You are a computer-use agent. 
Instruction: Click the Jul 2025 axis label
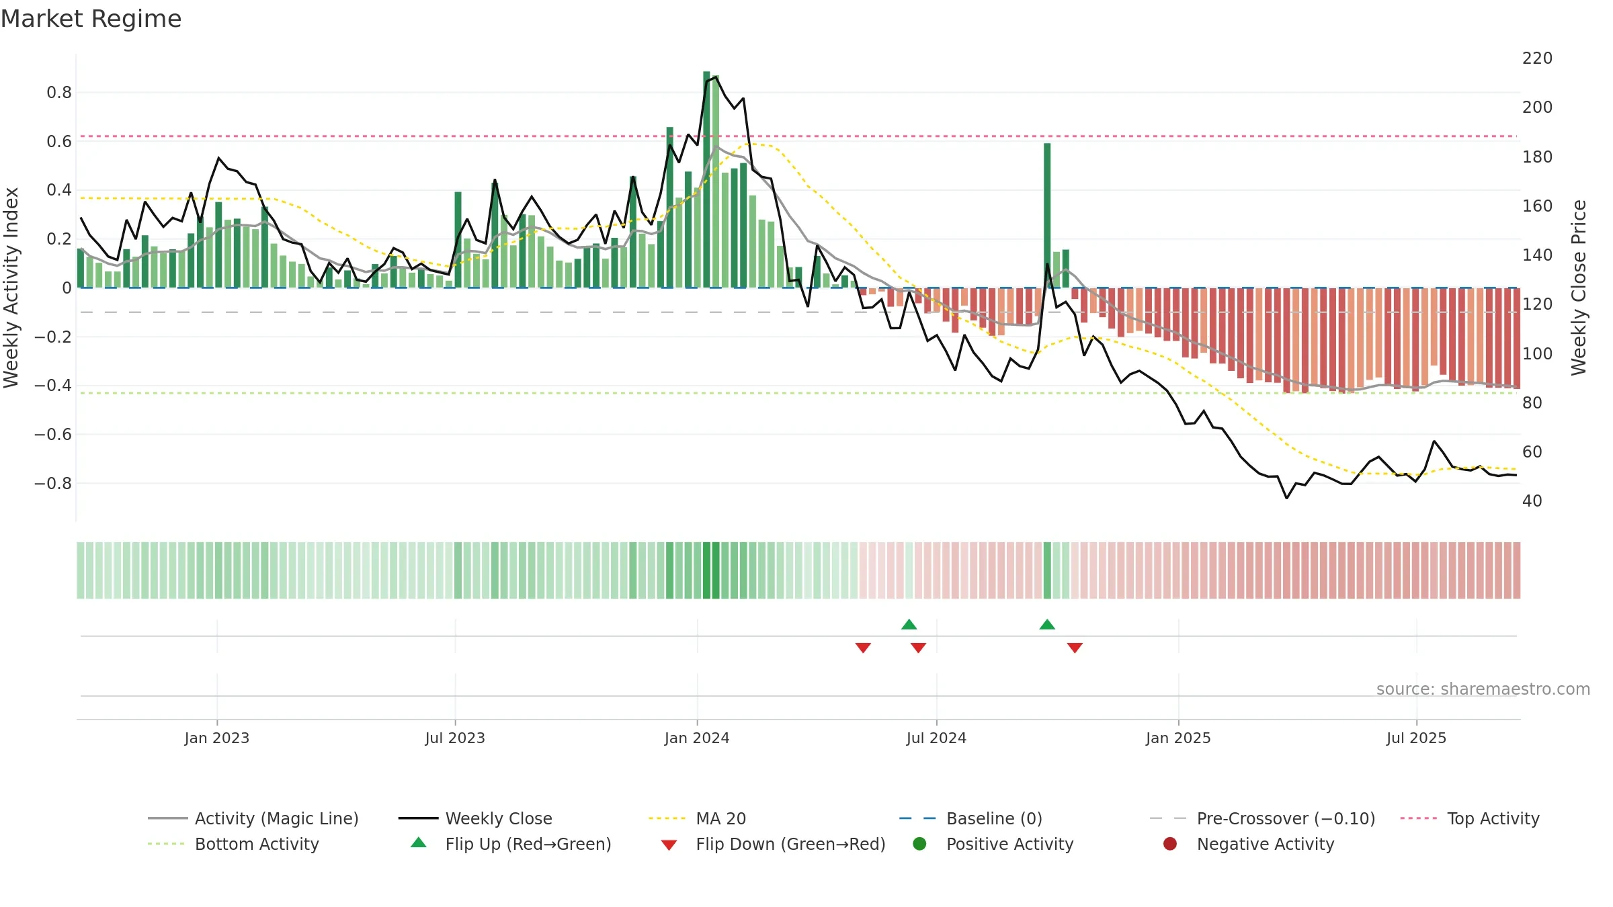tap(1416, 738)
